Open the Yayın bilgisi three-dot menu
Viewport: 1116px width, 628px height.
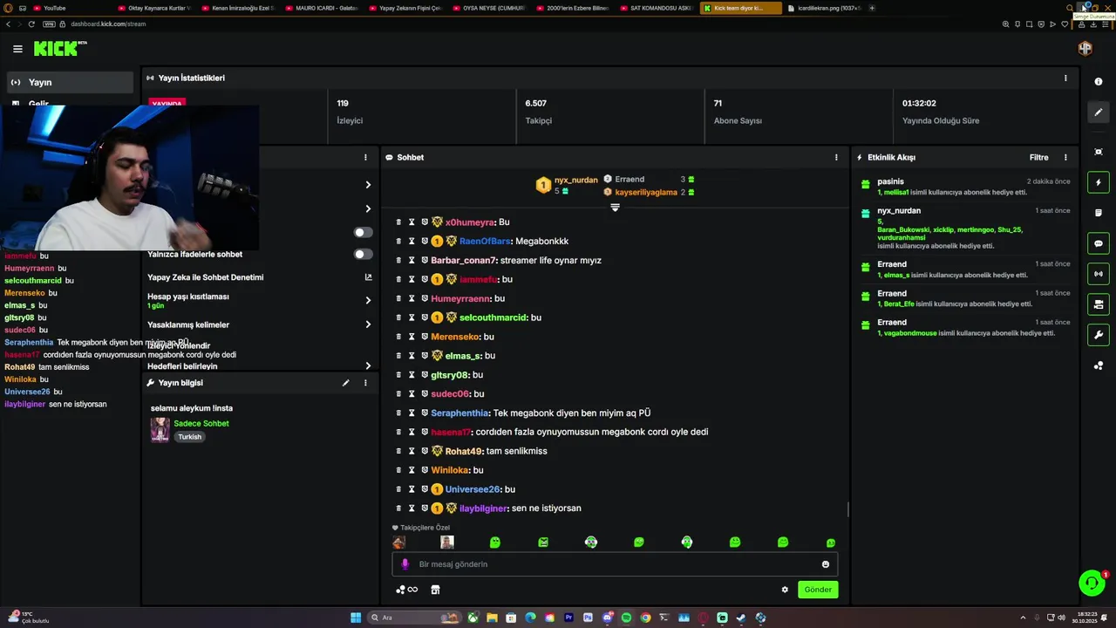click(x=365, y=383)
